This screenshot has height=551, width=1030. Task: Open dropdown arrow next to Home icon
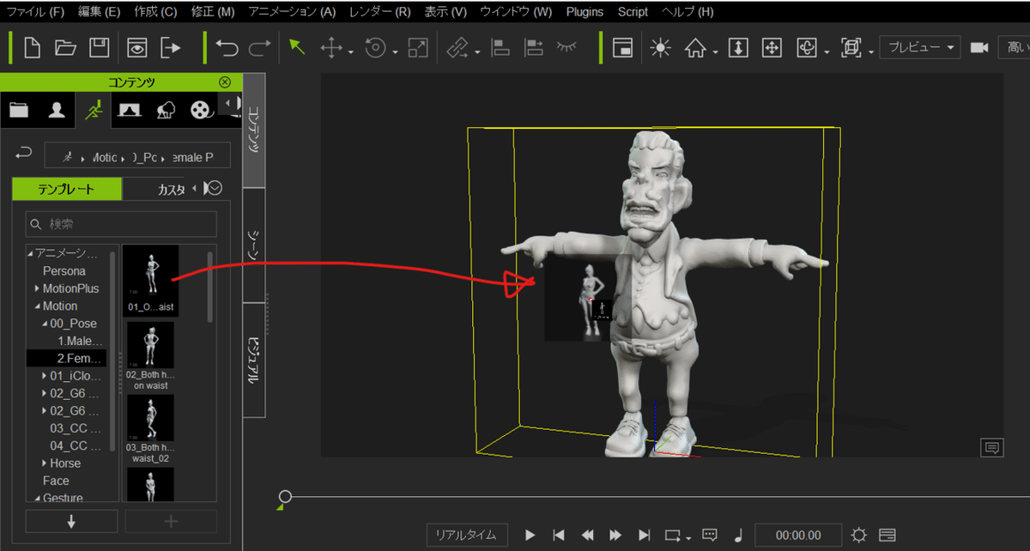[714, 53]
